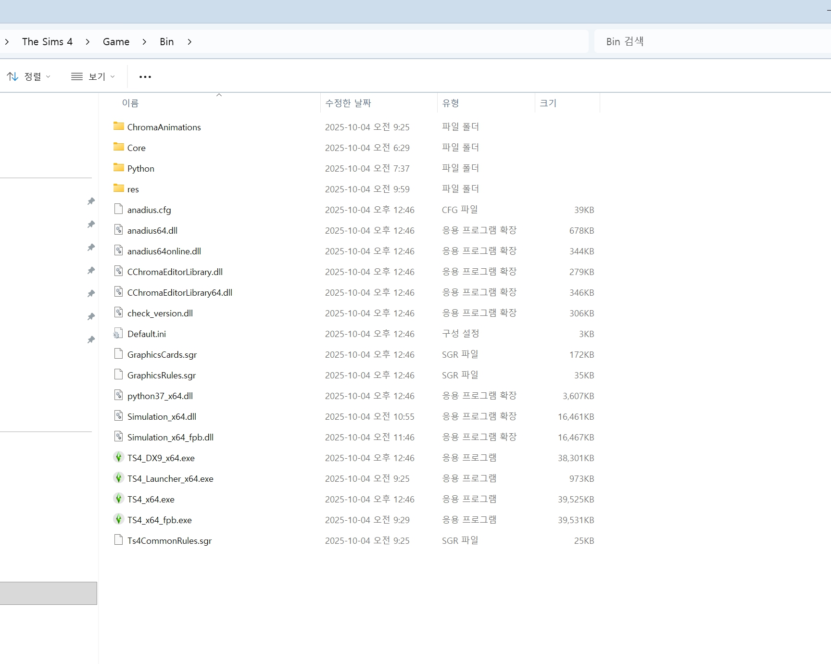Open the 보기 view dropdown
Image resolution: width=831 pixels, height=664 pixels.
(x=93, y=76)
